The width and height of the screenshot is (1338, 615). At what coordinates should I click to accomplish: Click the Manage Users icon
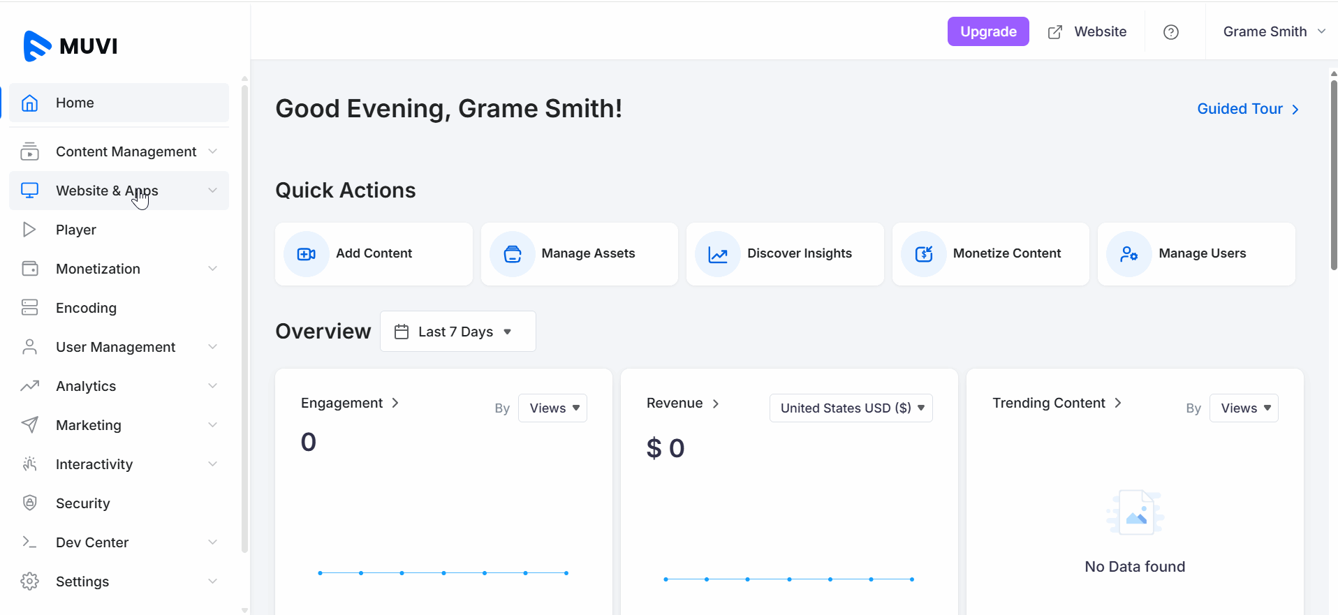point(1129,254)
